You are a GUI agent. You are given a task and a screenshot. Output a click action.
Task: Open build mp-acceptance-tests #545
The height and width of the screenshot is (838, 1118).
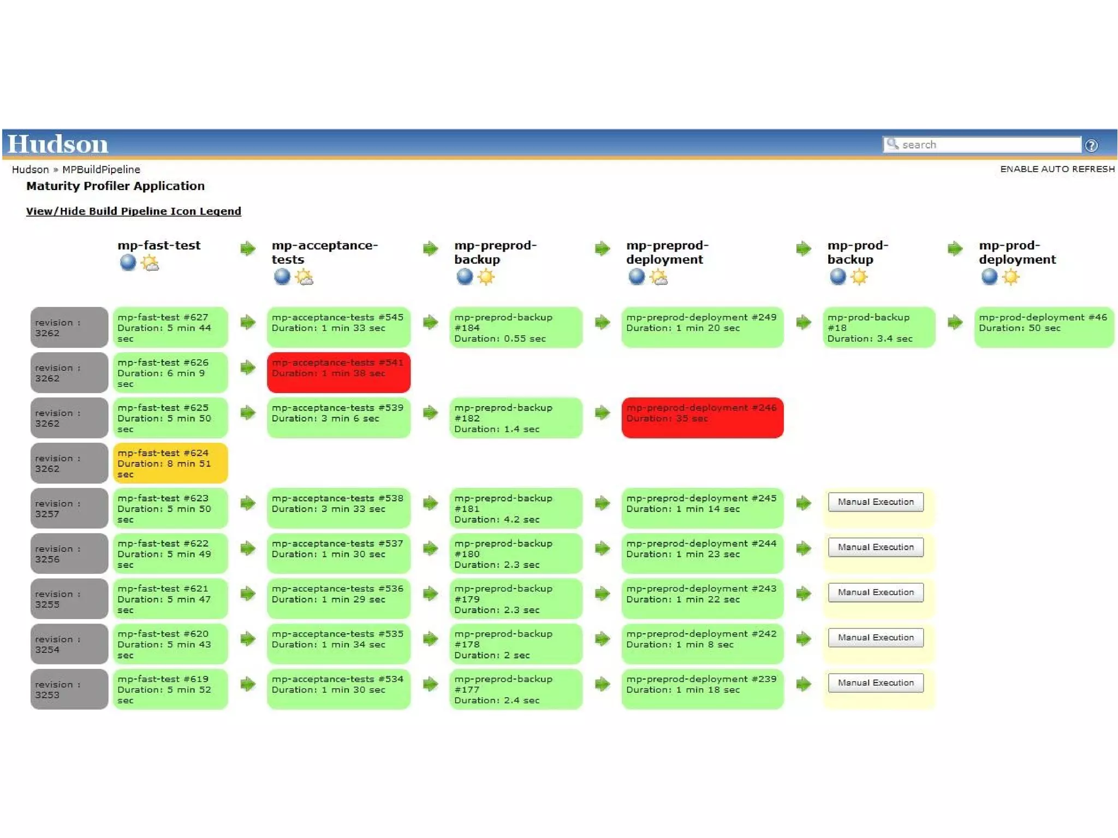tap(338, 328)
